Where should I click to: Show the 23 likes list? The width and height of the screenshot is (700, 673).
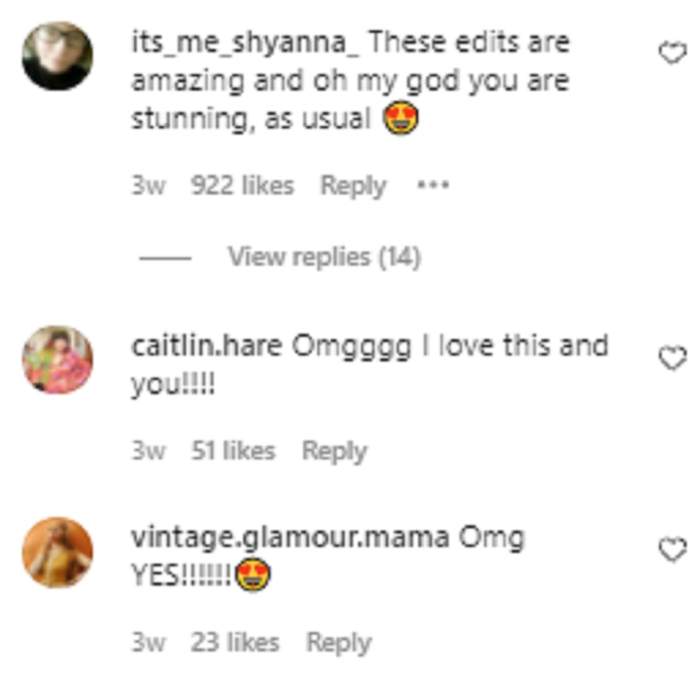coord(235,643)
